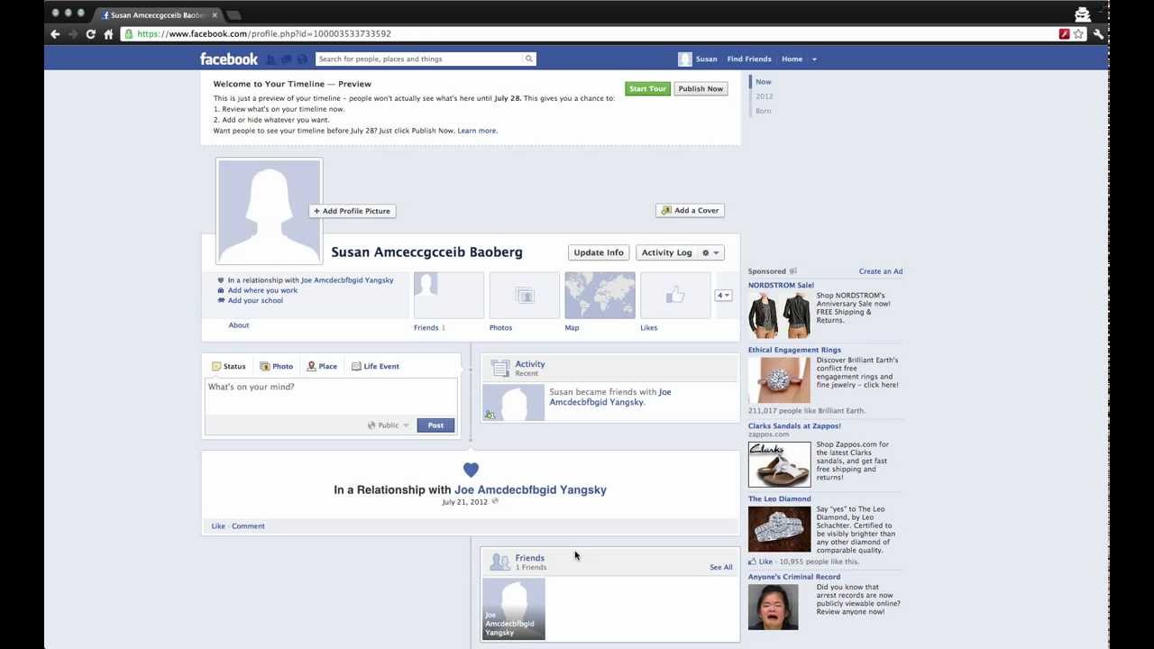
Task: Open Find Friends in the header
Action: coord(749,59)
